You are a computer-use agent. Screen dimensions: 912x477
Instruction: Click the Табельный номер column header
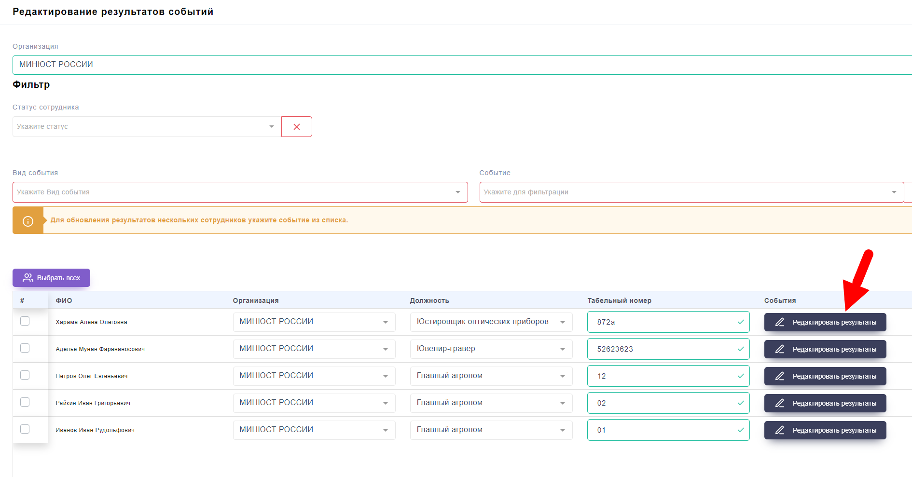[619, 300]
